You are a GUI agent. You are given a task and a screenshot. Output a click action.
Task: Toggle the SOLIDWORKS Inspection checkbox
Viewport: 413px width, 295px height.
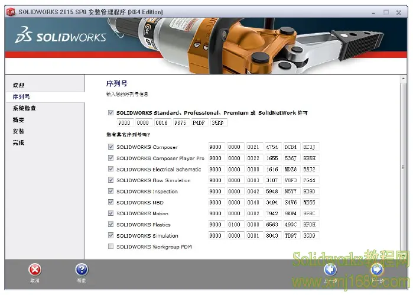pos(110,191)
